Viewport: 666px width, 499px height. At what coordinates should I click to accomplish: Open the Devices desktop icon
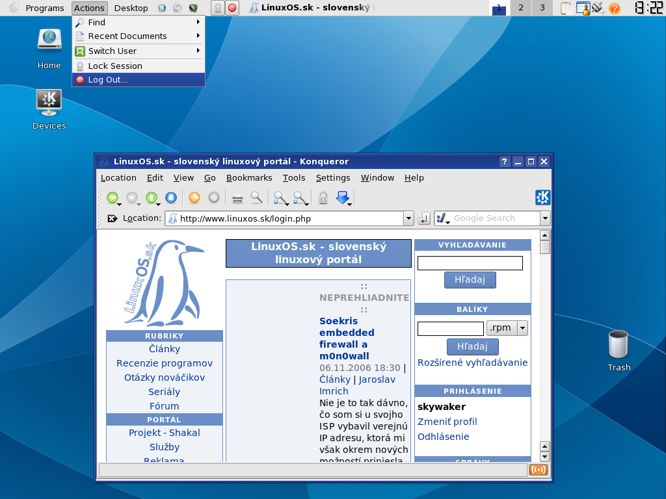coord(49,109)
